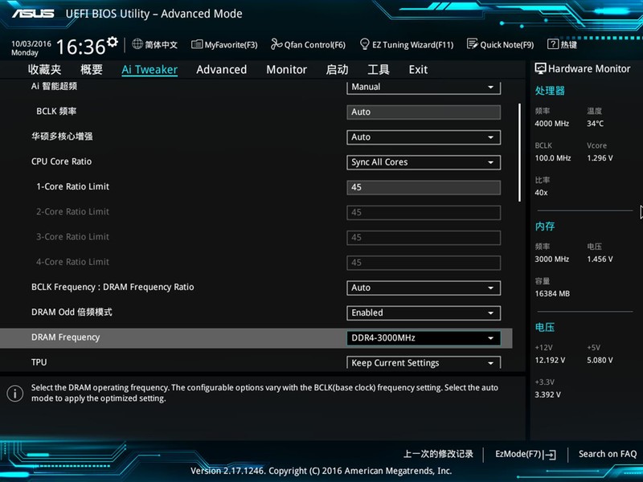The width and height of the screenshot is (643, 482).
Task: Go to the Exit tab
Action: [418, 70]
